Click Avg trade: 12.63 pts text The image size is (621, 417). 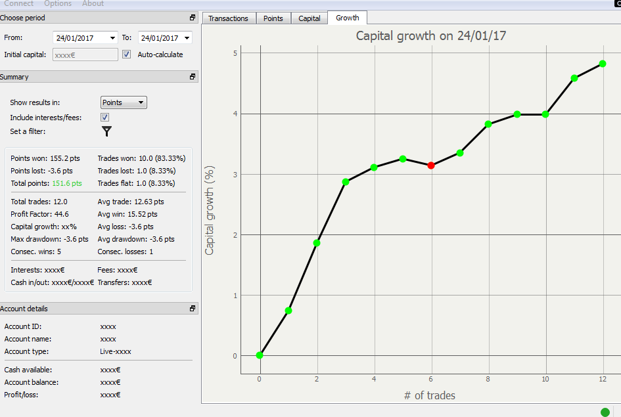(131, 202)
